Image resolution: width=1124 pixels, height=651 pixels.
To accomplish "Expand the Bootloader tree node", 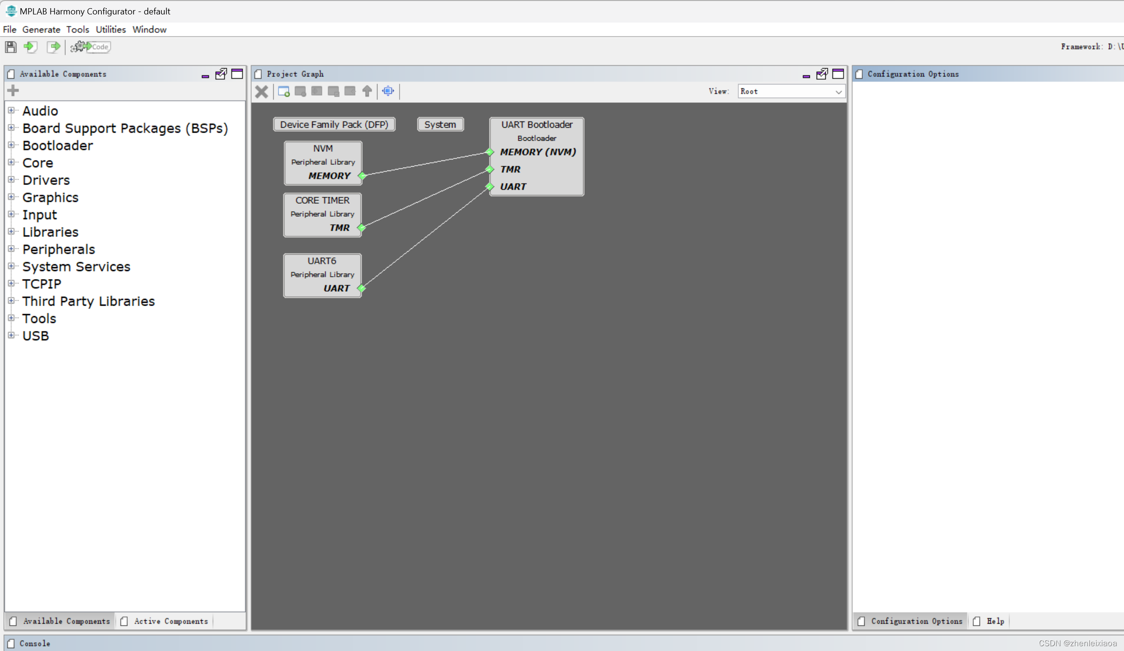I will 11,145.
